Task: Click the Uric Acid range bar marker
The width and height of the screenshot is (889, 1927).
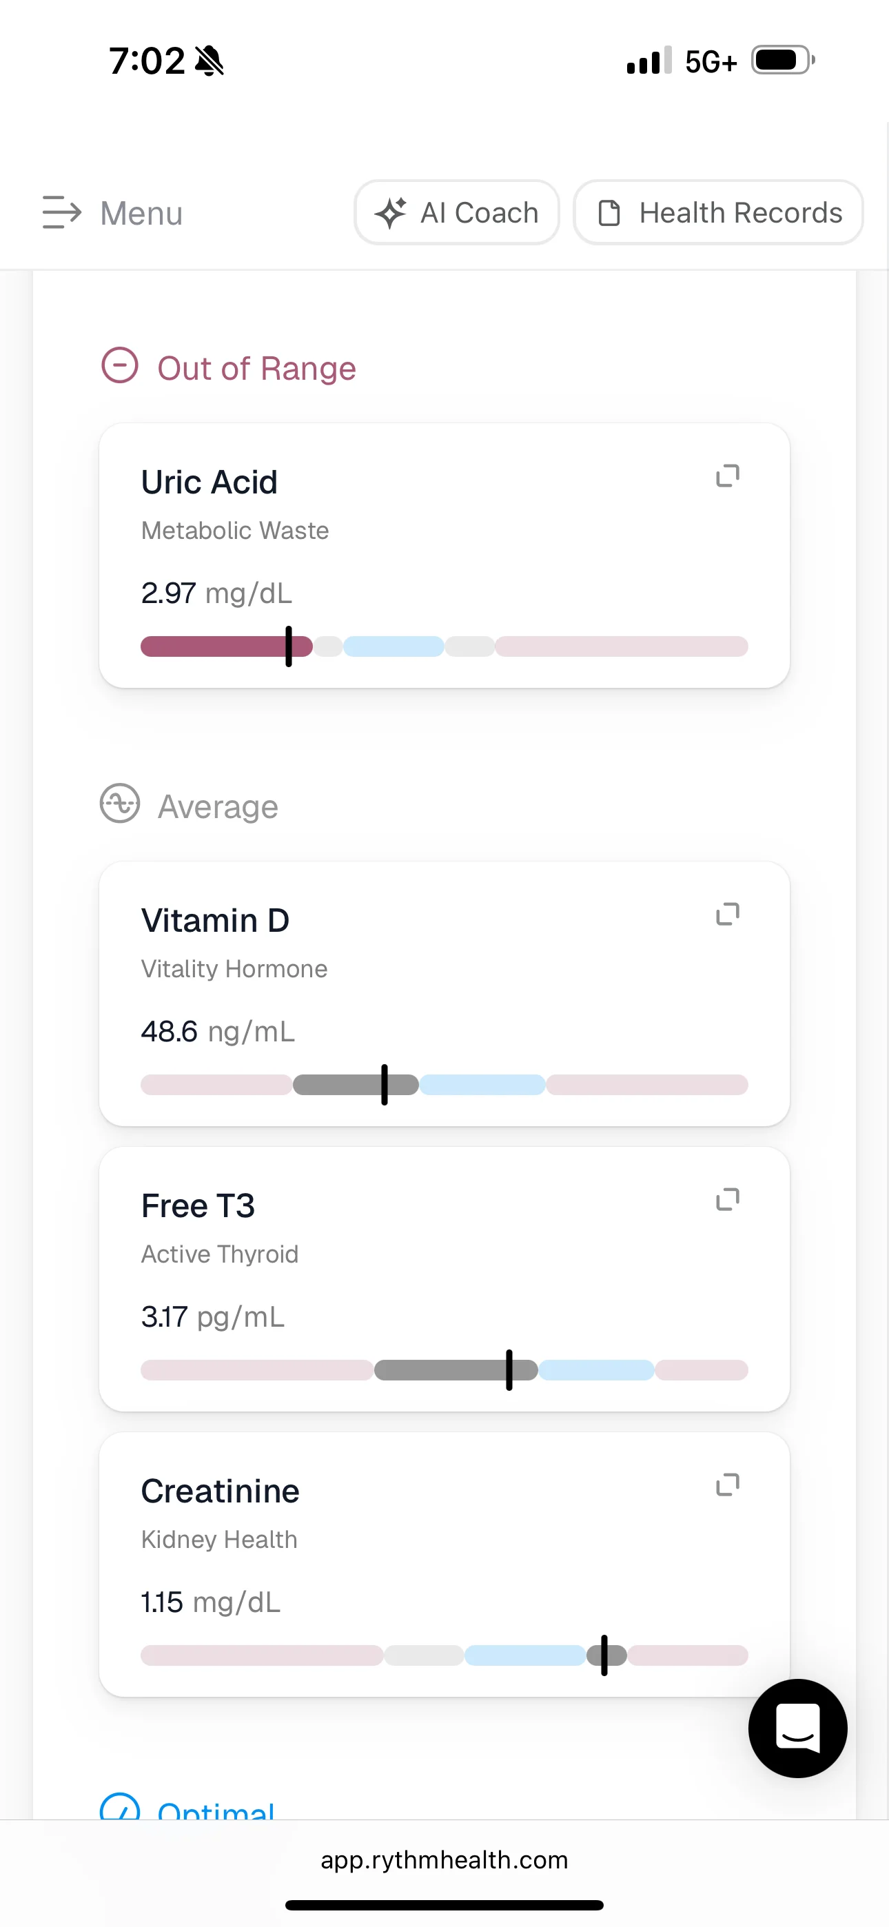Action: [x=289, y=646]
